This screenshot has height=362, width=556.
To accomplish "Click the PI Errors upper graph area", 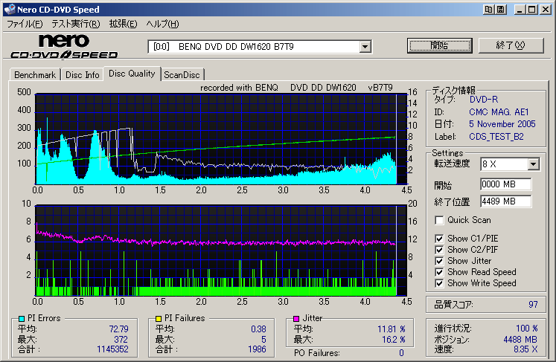I will 220,139.
